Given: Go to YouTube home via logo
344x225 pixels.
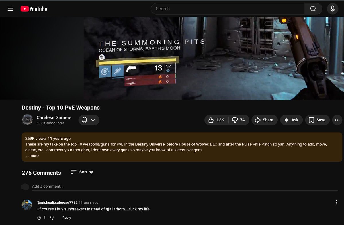Looking at the screenshot, I should click(34, 9).
